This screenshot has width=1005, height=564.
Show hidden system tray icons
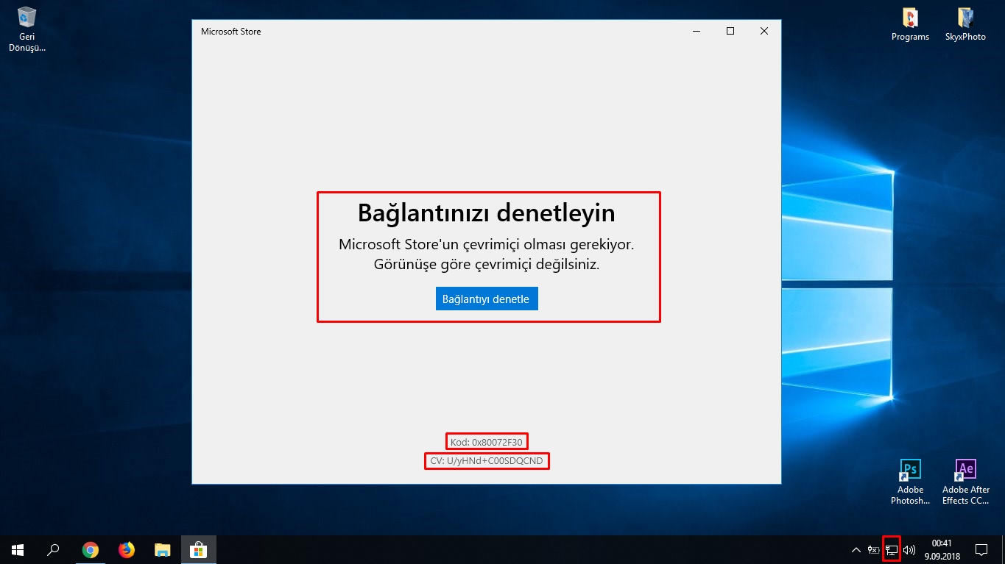(856, 549)
